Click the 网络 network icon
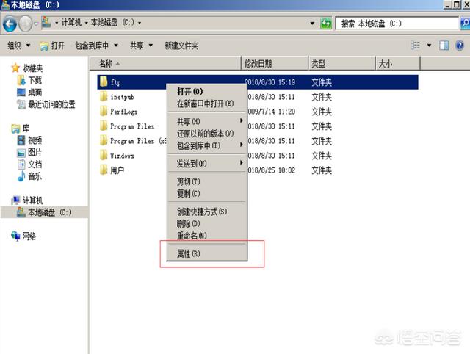 pyautogui.click(x=15, y=236)
